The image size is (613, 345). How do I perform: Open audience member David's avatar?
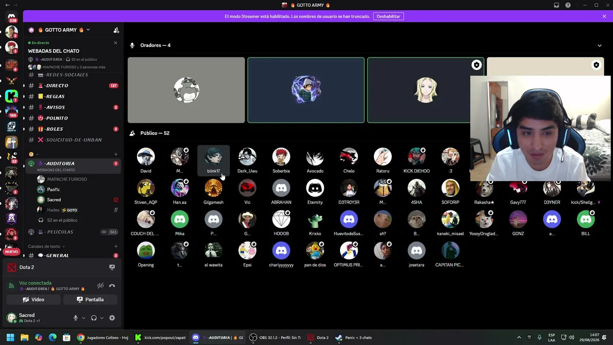tap(146, 157)
